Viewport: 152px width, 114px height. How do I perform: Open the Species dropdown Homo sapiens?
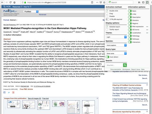pyautogui.click(x=116, y=45)
